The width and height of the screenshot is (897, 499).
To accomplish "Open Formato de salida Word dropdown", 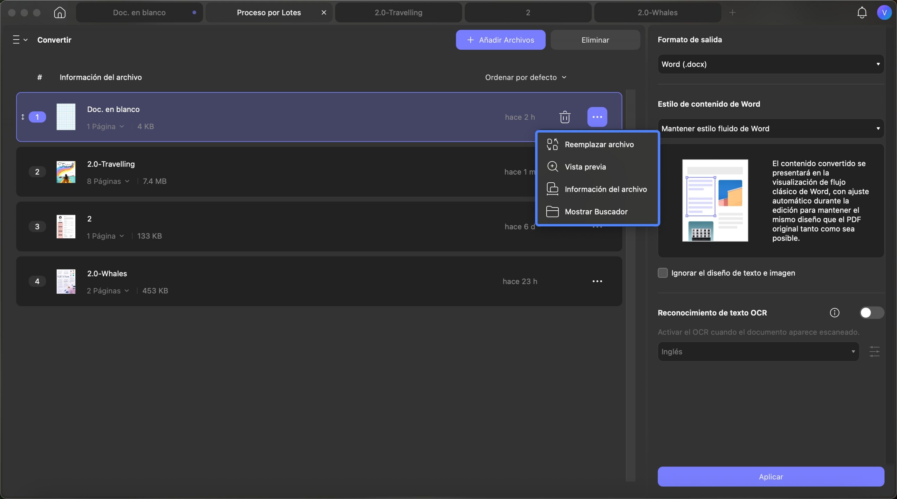I will pos(771,64).
